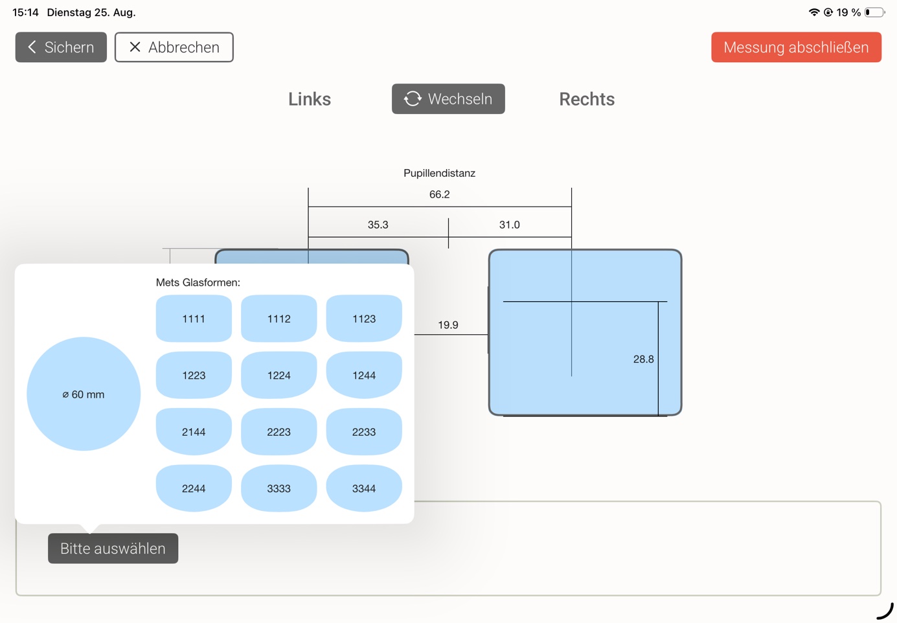Viewport: 897px width, 623px height.
Task: Click the 19.9 measurement value
Action: [448, 325]
